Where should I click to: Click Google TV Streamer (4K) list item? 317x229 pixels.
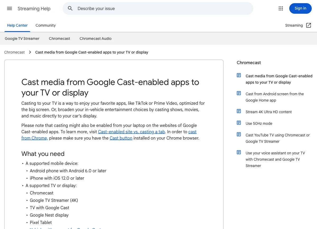pos(54,200)
